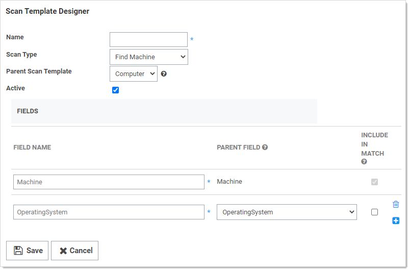Select the OperatingSystem field name input
Screen dimensions: 410x271
(109, 212)
